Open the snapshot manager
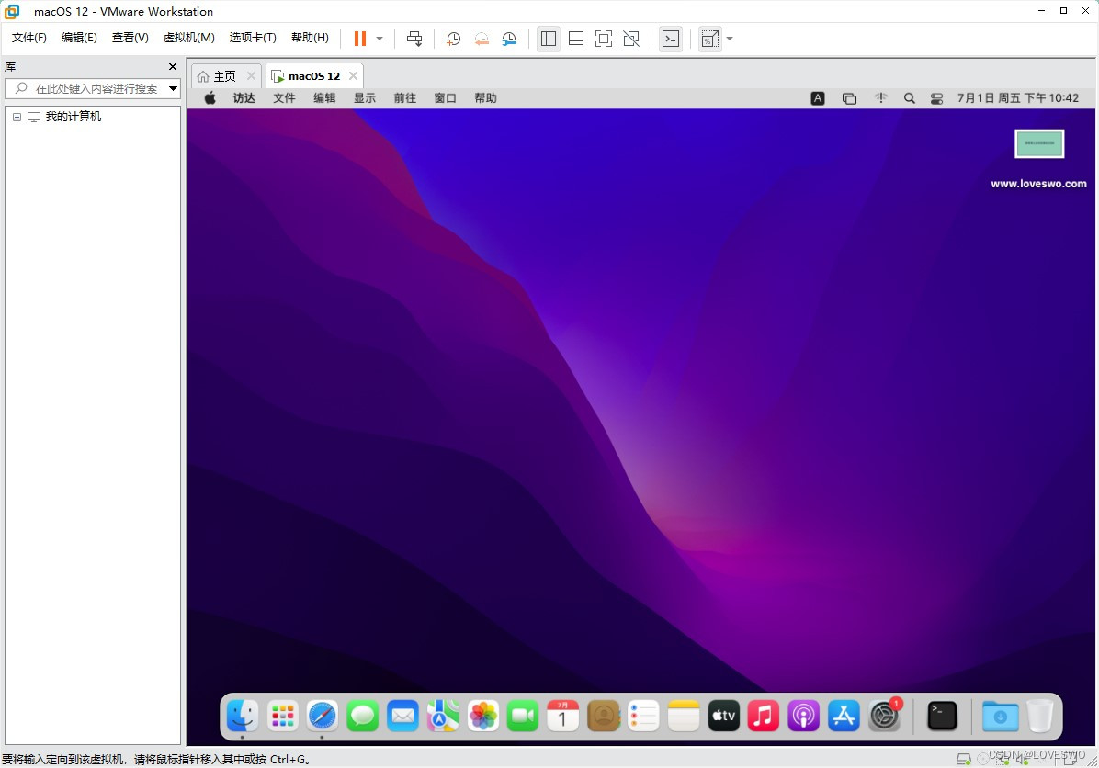 (x=510, y=39)
